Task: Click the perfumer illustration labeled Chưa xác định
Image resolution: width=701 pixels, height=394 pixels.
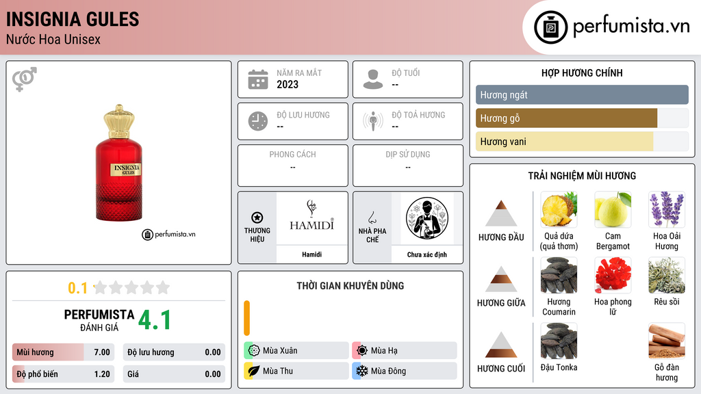Action: click(x=427, y=218)
